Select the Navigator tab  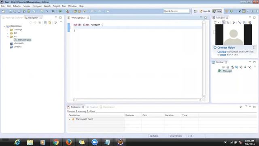tap(33, 17)
